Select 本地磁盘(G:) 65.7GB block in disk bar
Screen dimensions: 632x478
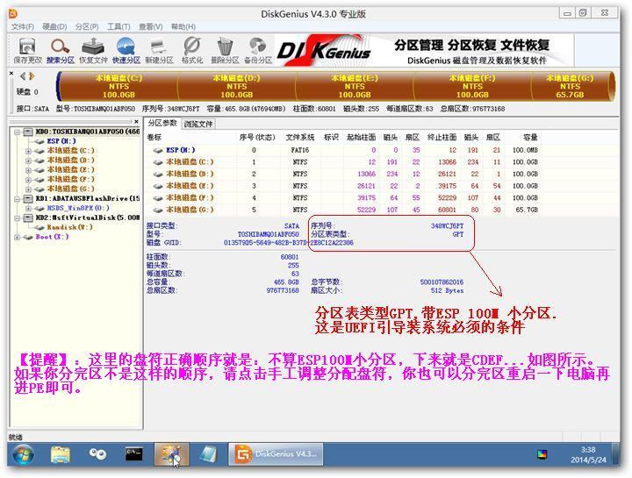point(570,86)
